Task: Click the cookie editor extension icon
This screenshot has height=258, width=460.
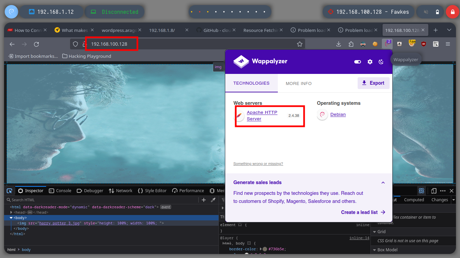Action: (375, 44)
